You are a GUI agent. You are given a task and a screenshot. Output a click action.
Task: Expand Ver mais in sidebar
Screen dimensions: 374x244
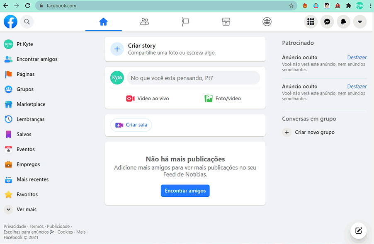pyautogui.click(x=20, y=210)
